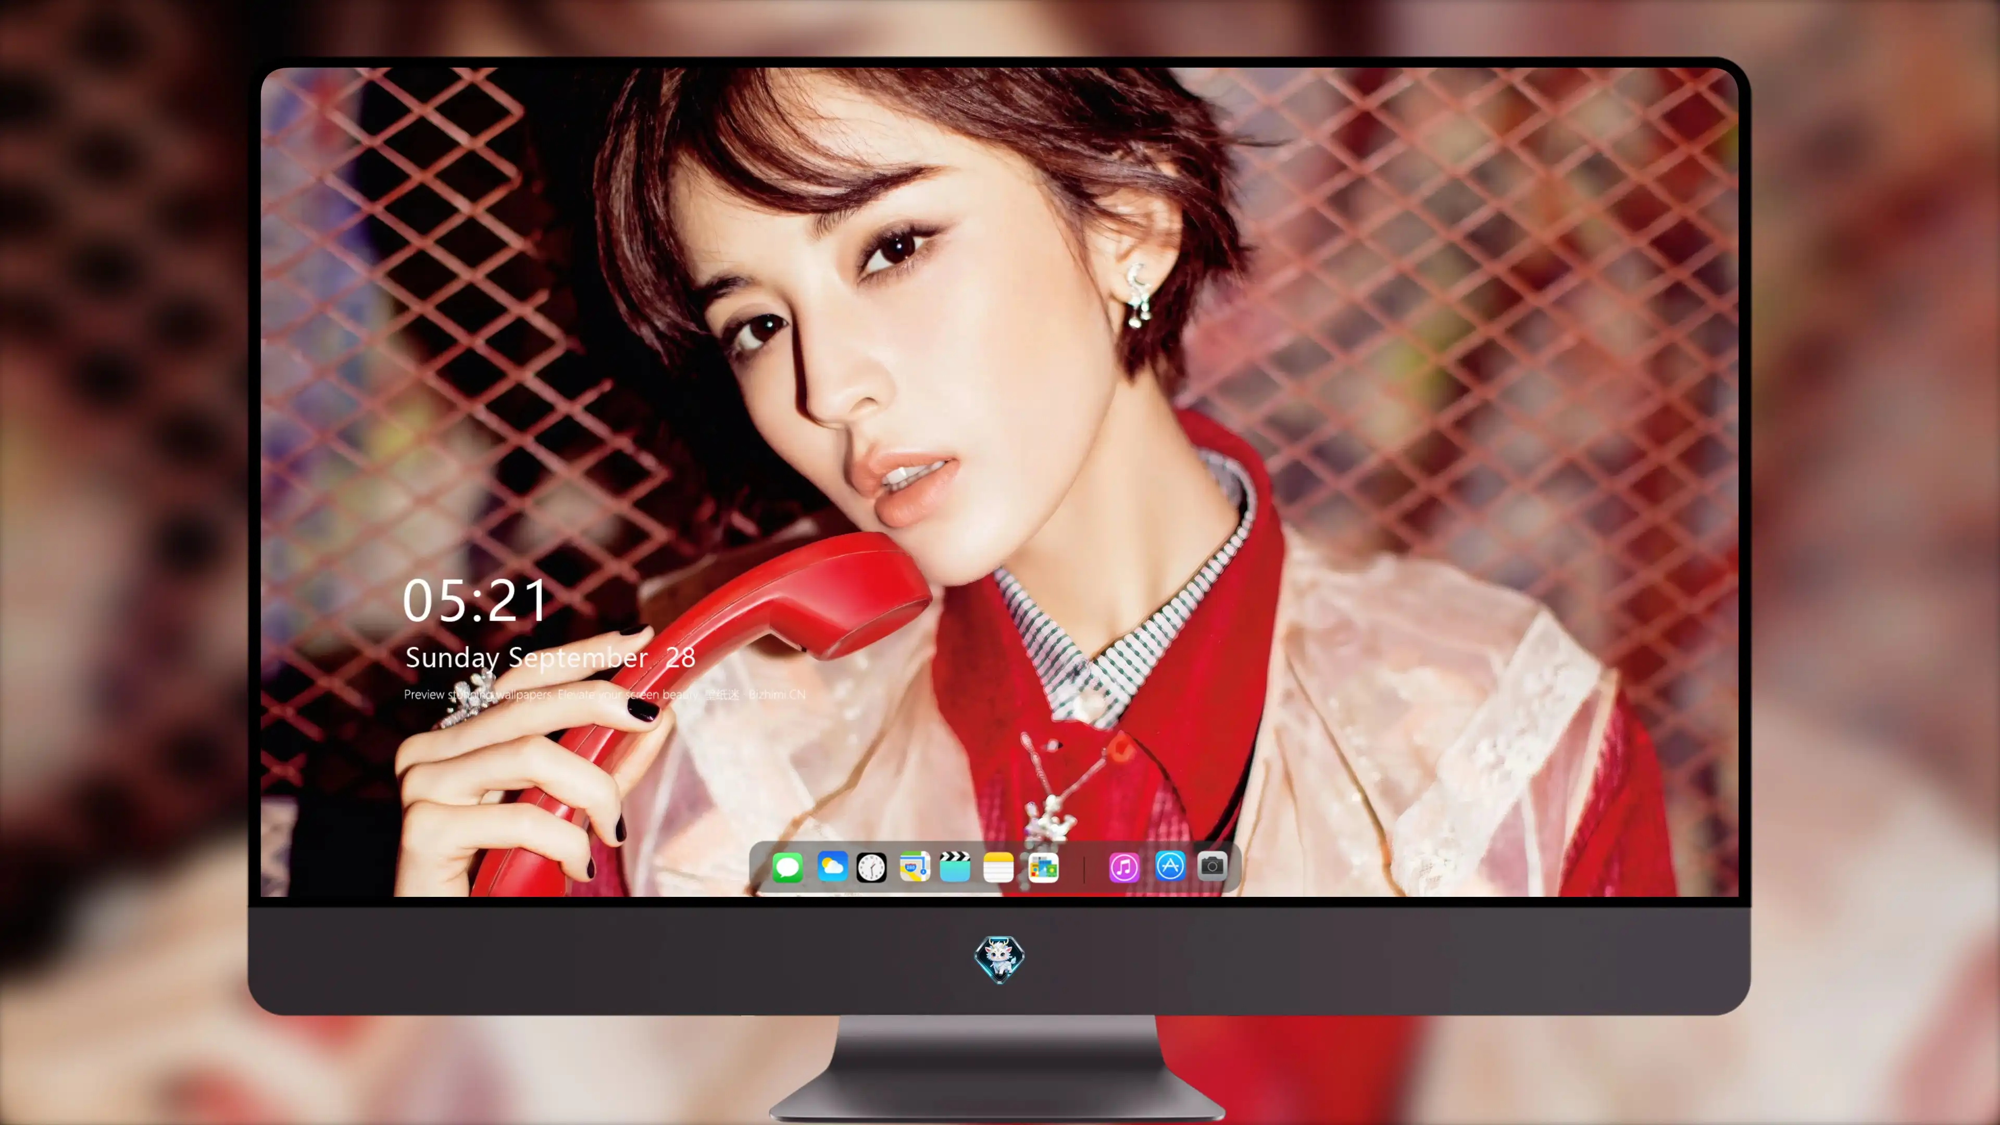This screenshot has height=1125, width=2000.
Task: Open the Camera app in the dock
Action: [1212, 866]
